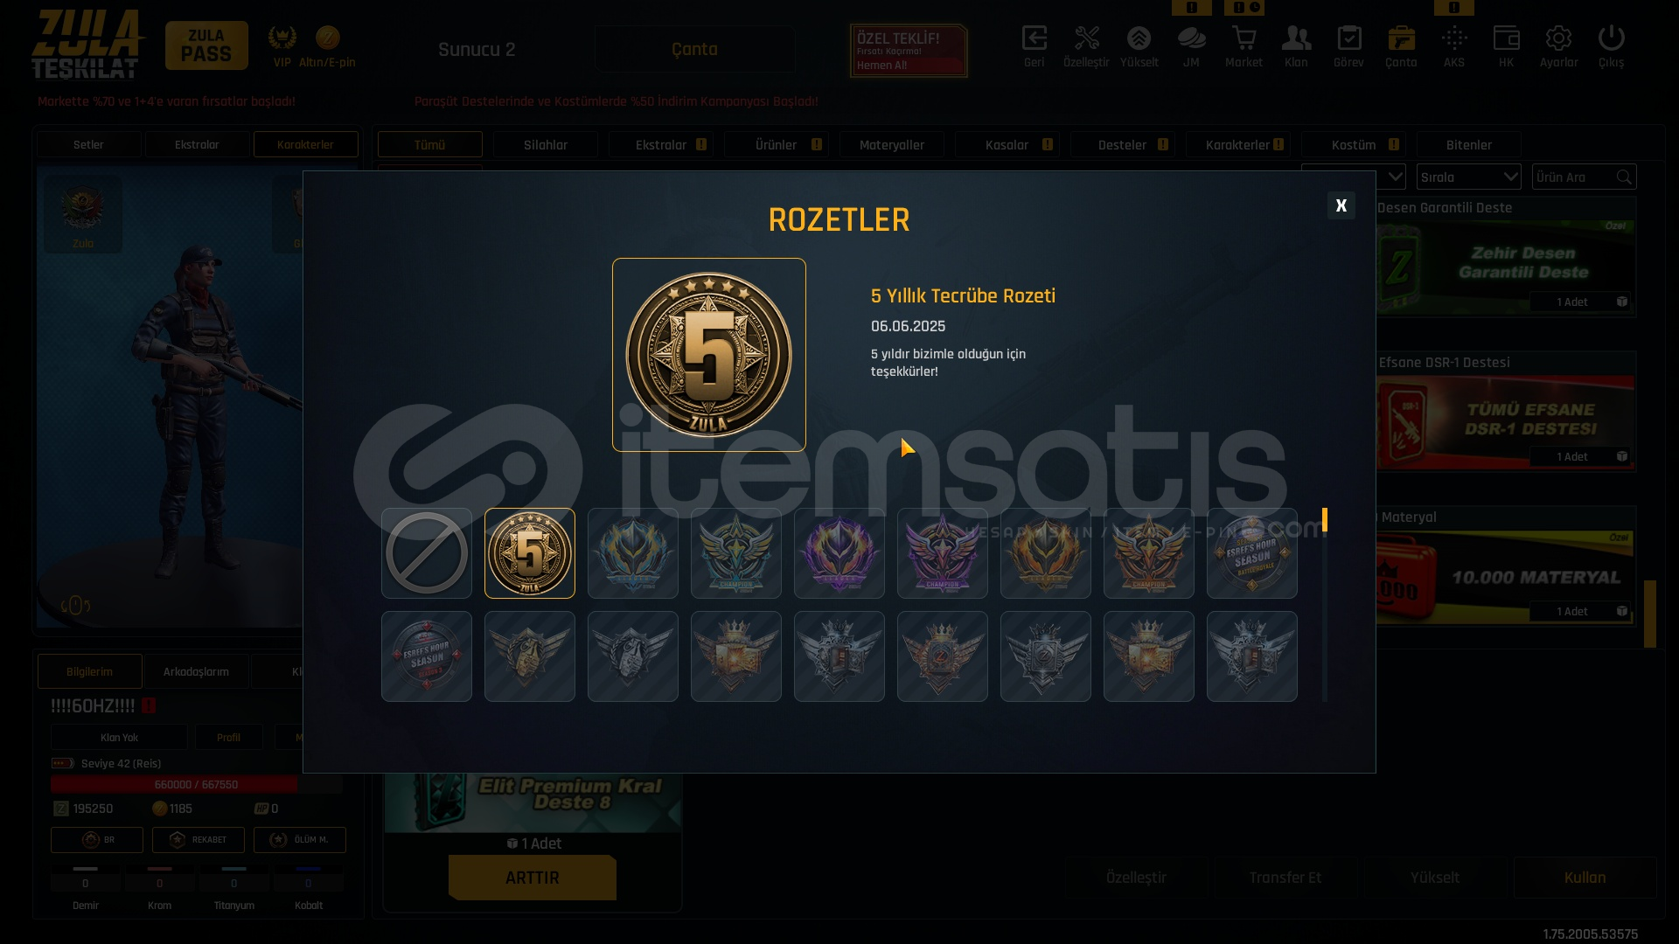Select the 5 year experience badge thumbnail
Image resolution: width=1679 pixels, height=944 pixels.
(530, 553)
